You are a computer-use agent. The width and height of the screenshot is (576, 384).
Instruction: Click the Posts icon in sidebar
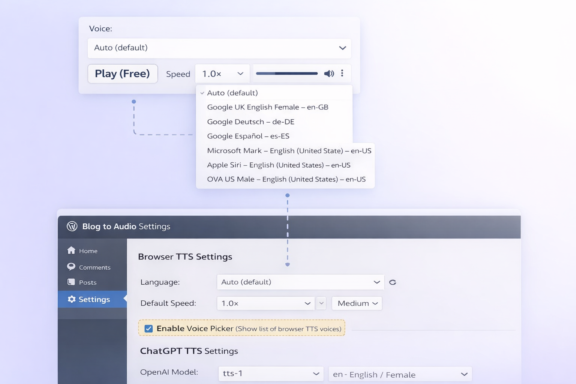pyautogui.click(x=71, y=282)
